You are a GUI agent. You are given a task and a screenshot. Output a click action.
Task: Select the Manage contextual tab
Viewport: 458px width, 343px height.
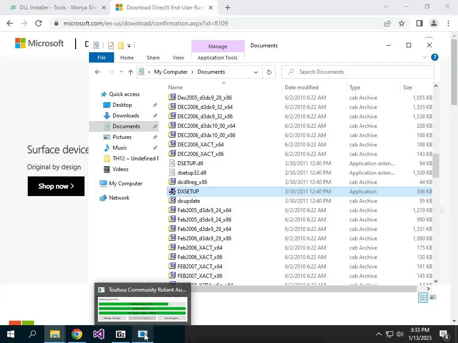(218, 46)
